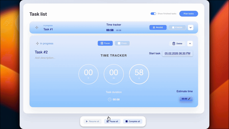The image size is (229, 129).
Task: Click the Task #2 title text
Action: click(41, 52)
